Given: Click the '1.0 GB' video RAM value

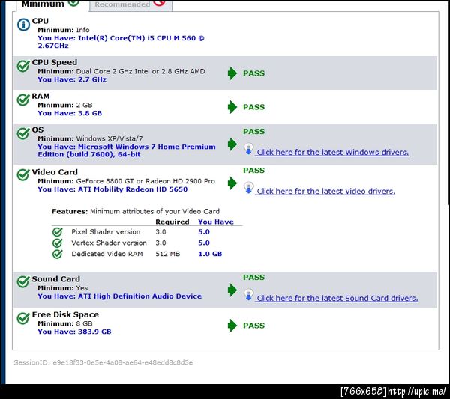Looking at the screenshot, I should (210, 254).
